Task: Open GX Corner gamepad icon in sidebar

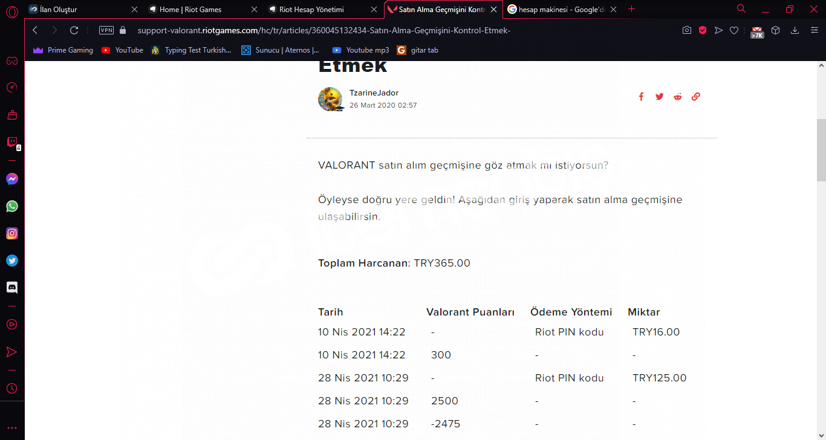Action: [x=11, y=60]
